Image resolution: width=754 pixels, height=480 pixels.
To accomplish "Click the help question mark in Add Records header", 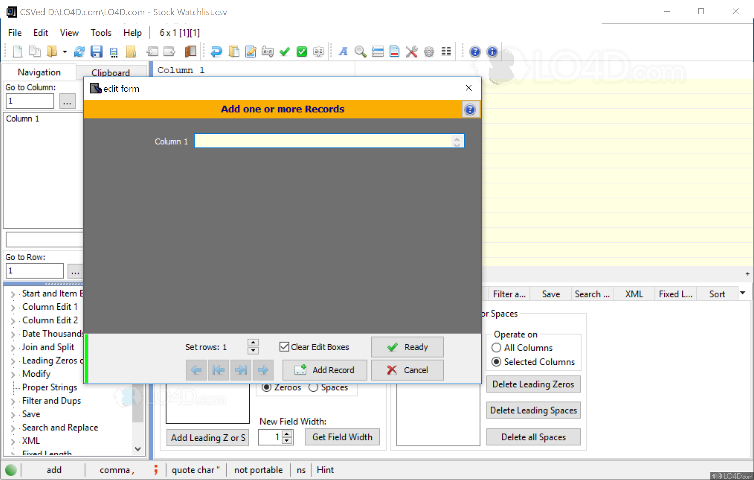I will point(470,109).
